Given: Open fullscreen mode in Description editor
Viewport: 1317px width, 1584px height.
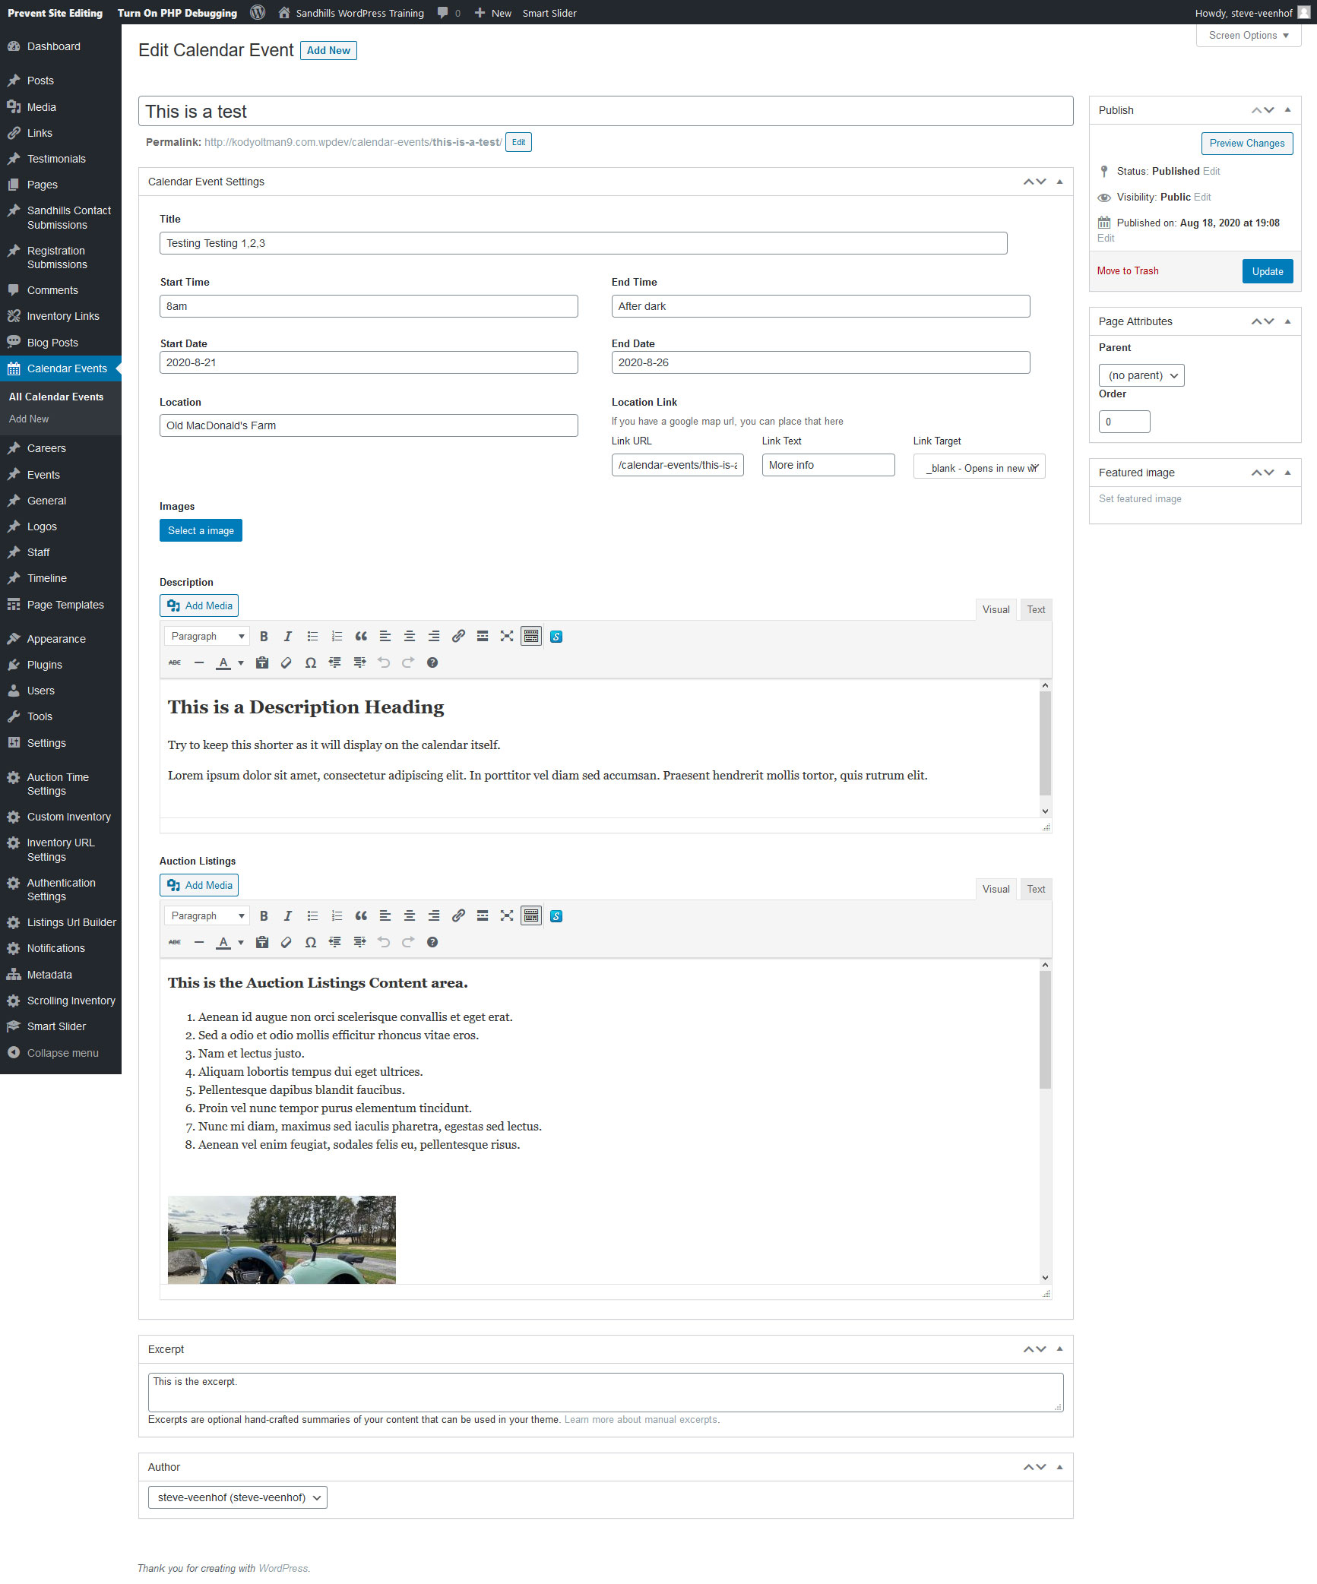Looking at the screenshot, I should tap(507, 637).
